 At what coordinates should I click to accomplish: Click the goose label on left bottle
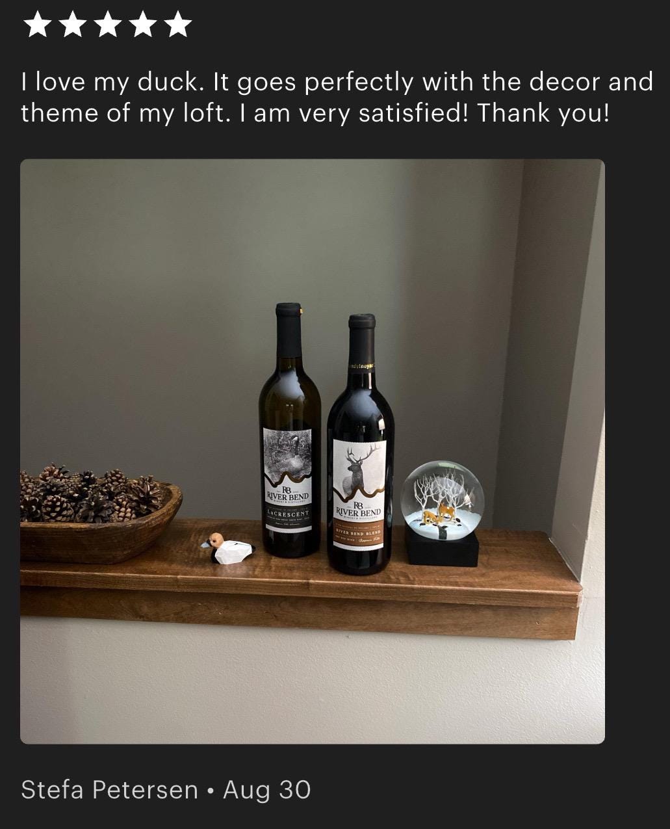tap(288, 480)
